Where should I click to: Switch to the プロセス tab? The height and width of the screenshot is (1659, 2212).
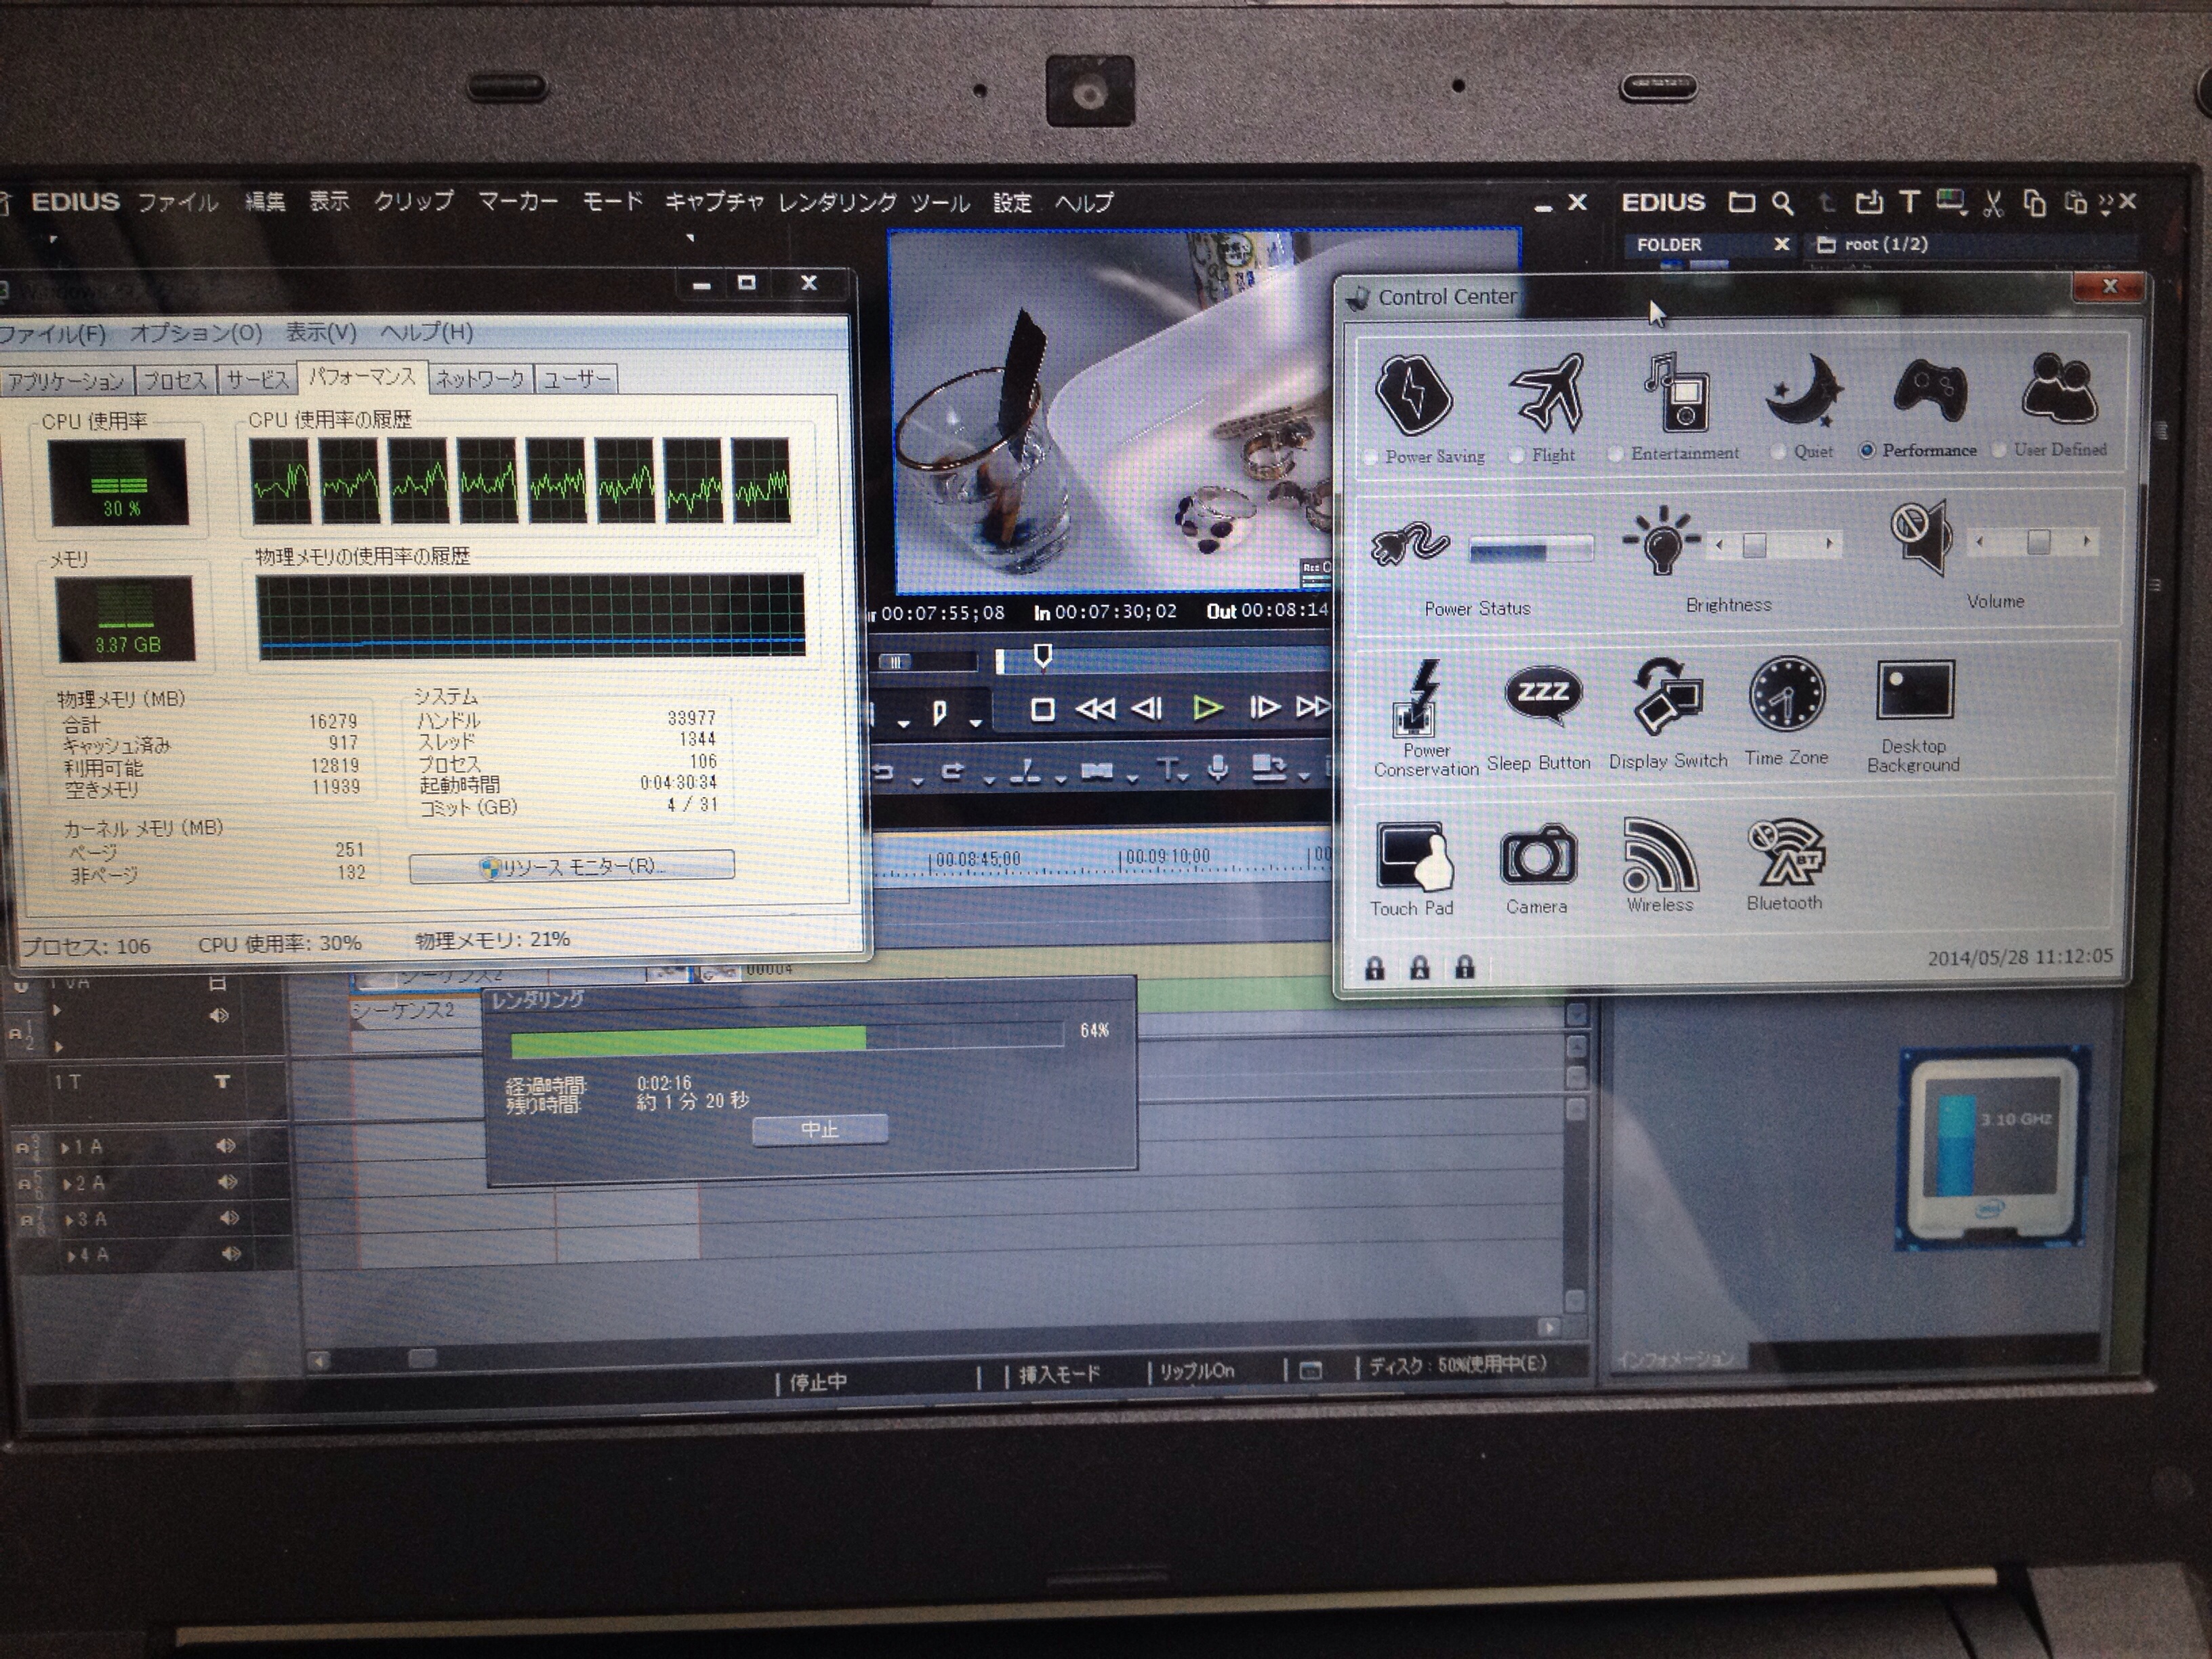175,380
